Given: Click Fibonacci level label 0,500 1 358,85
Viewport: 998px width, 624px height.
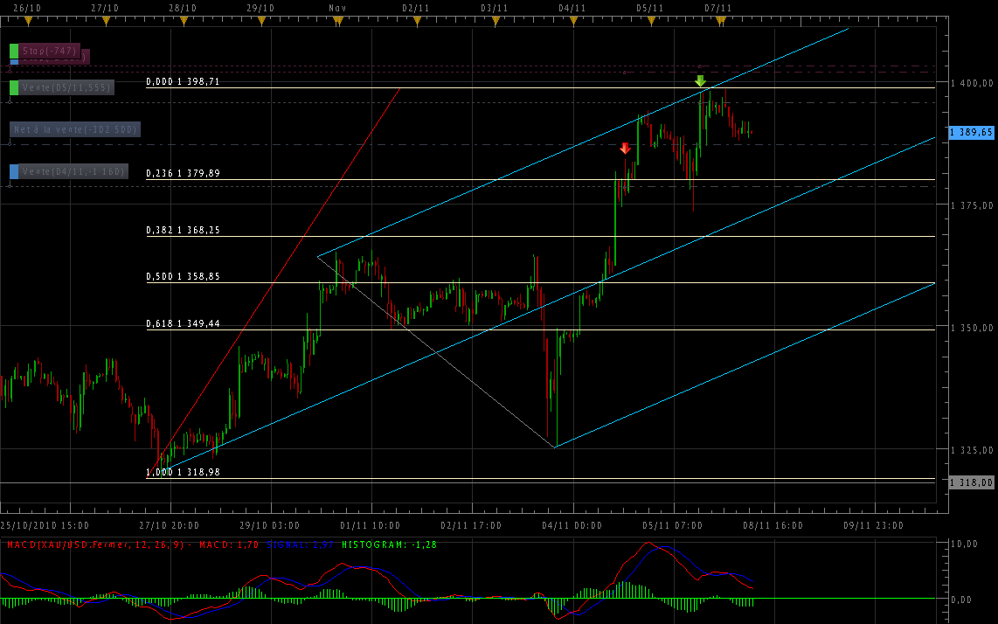Looking at the screenshot, I should (x=183, y=276).
